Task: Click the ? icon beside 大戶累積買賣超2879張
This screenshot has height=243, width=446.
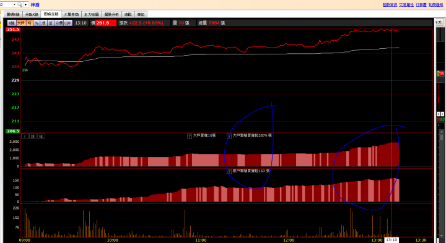Action: 229,136
